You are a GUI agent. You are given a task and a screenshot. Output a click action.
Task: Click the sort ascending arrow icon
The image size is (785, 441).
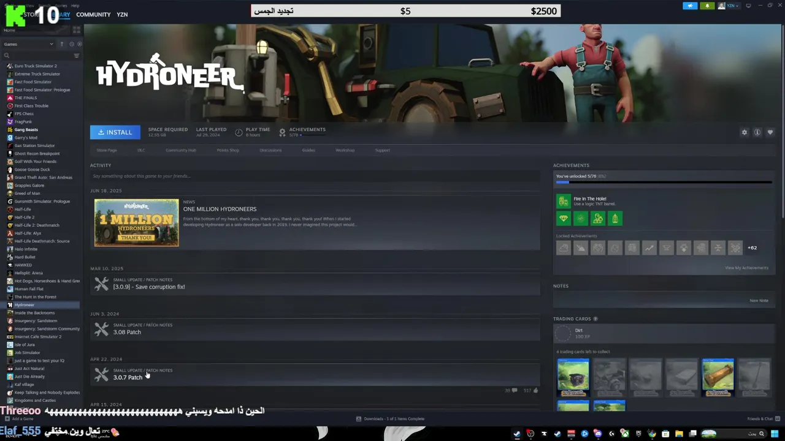(61, 44)
